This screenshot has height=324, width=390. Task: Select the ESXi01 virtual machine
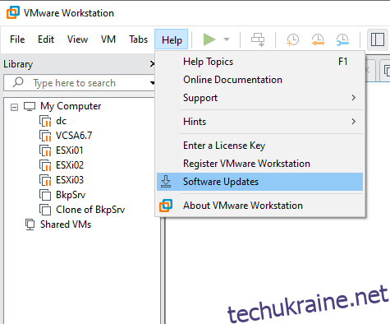point(70,150)
